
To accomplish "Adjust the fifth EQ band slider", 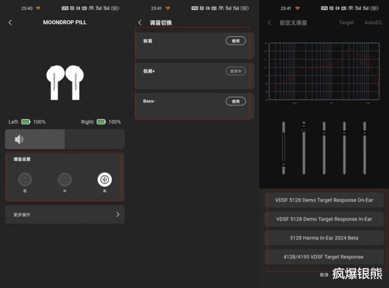I will (365, 148).
